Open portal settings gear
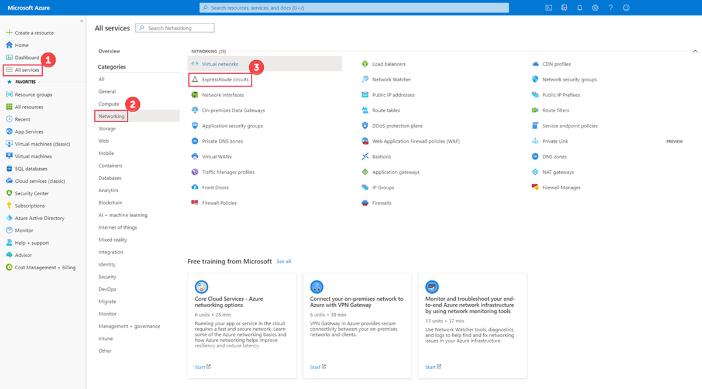This screenshot has width=702, height=389. (595, 8)
